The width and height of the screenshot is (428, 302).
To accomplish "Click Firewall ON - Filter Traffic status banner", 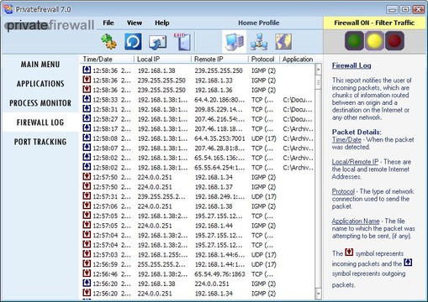I will tap(374, 23).
